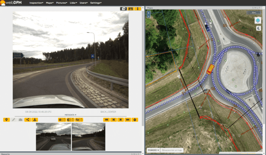Screen dimensions: 266x155
Task: Open the right thumbnail of curved road
Action: coord(89,137)
